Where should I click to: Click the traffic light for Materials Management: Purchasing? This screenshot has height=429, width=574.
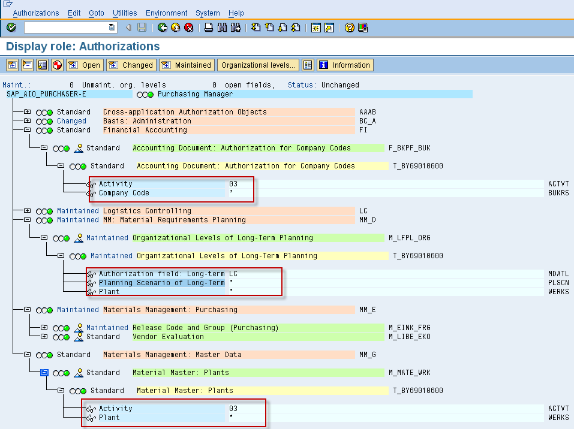pyautogui.click(x=44, y=310)
